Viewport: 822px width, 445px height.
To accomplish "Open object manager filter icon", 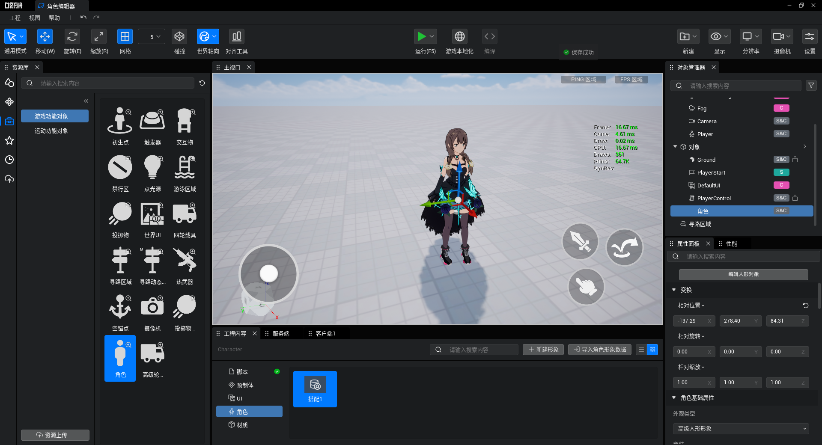I will [811, 86].
